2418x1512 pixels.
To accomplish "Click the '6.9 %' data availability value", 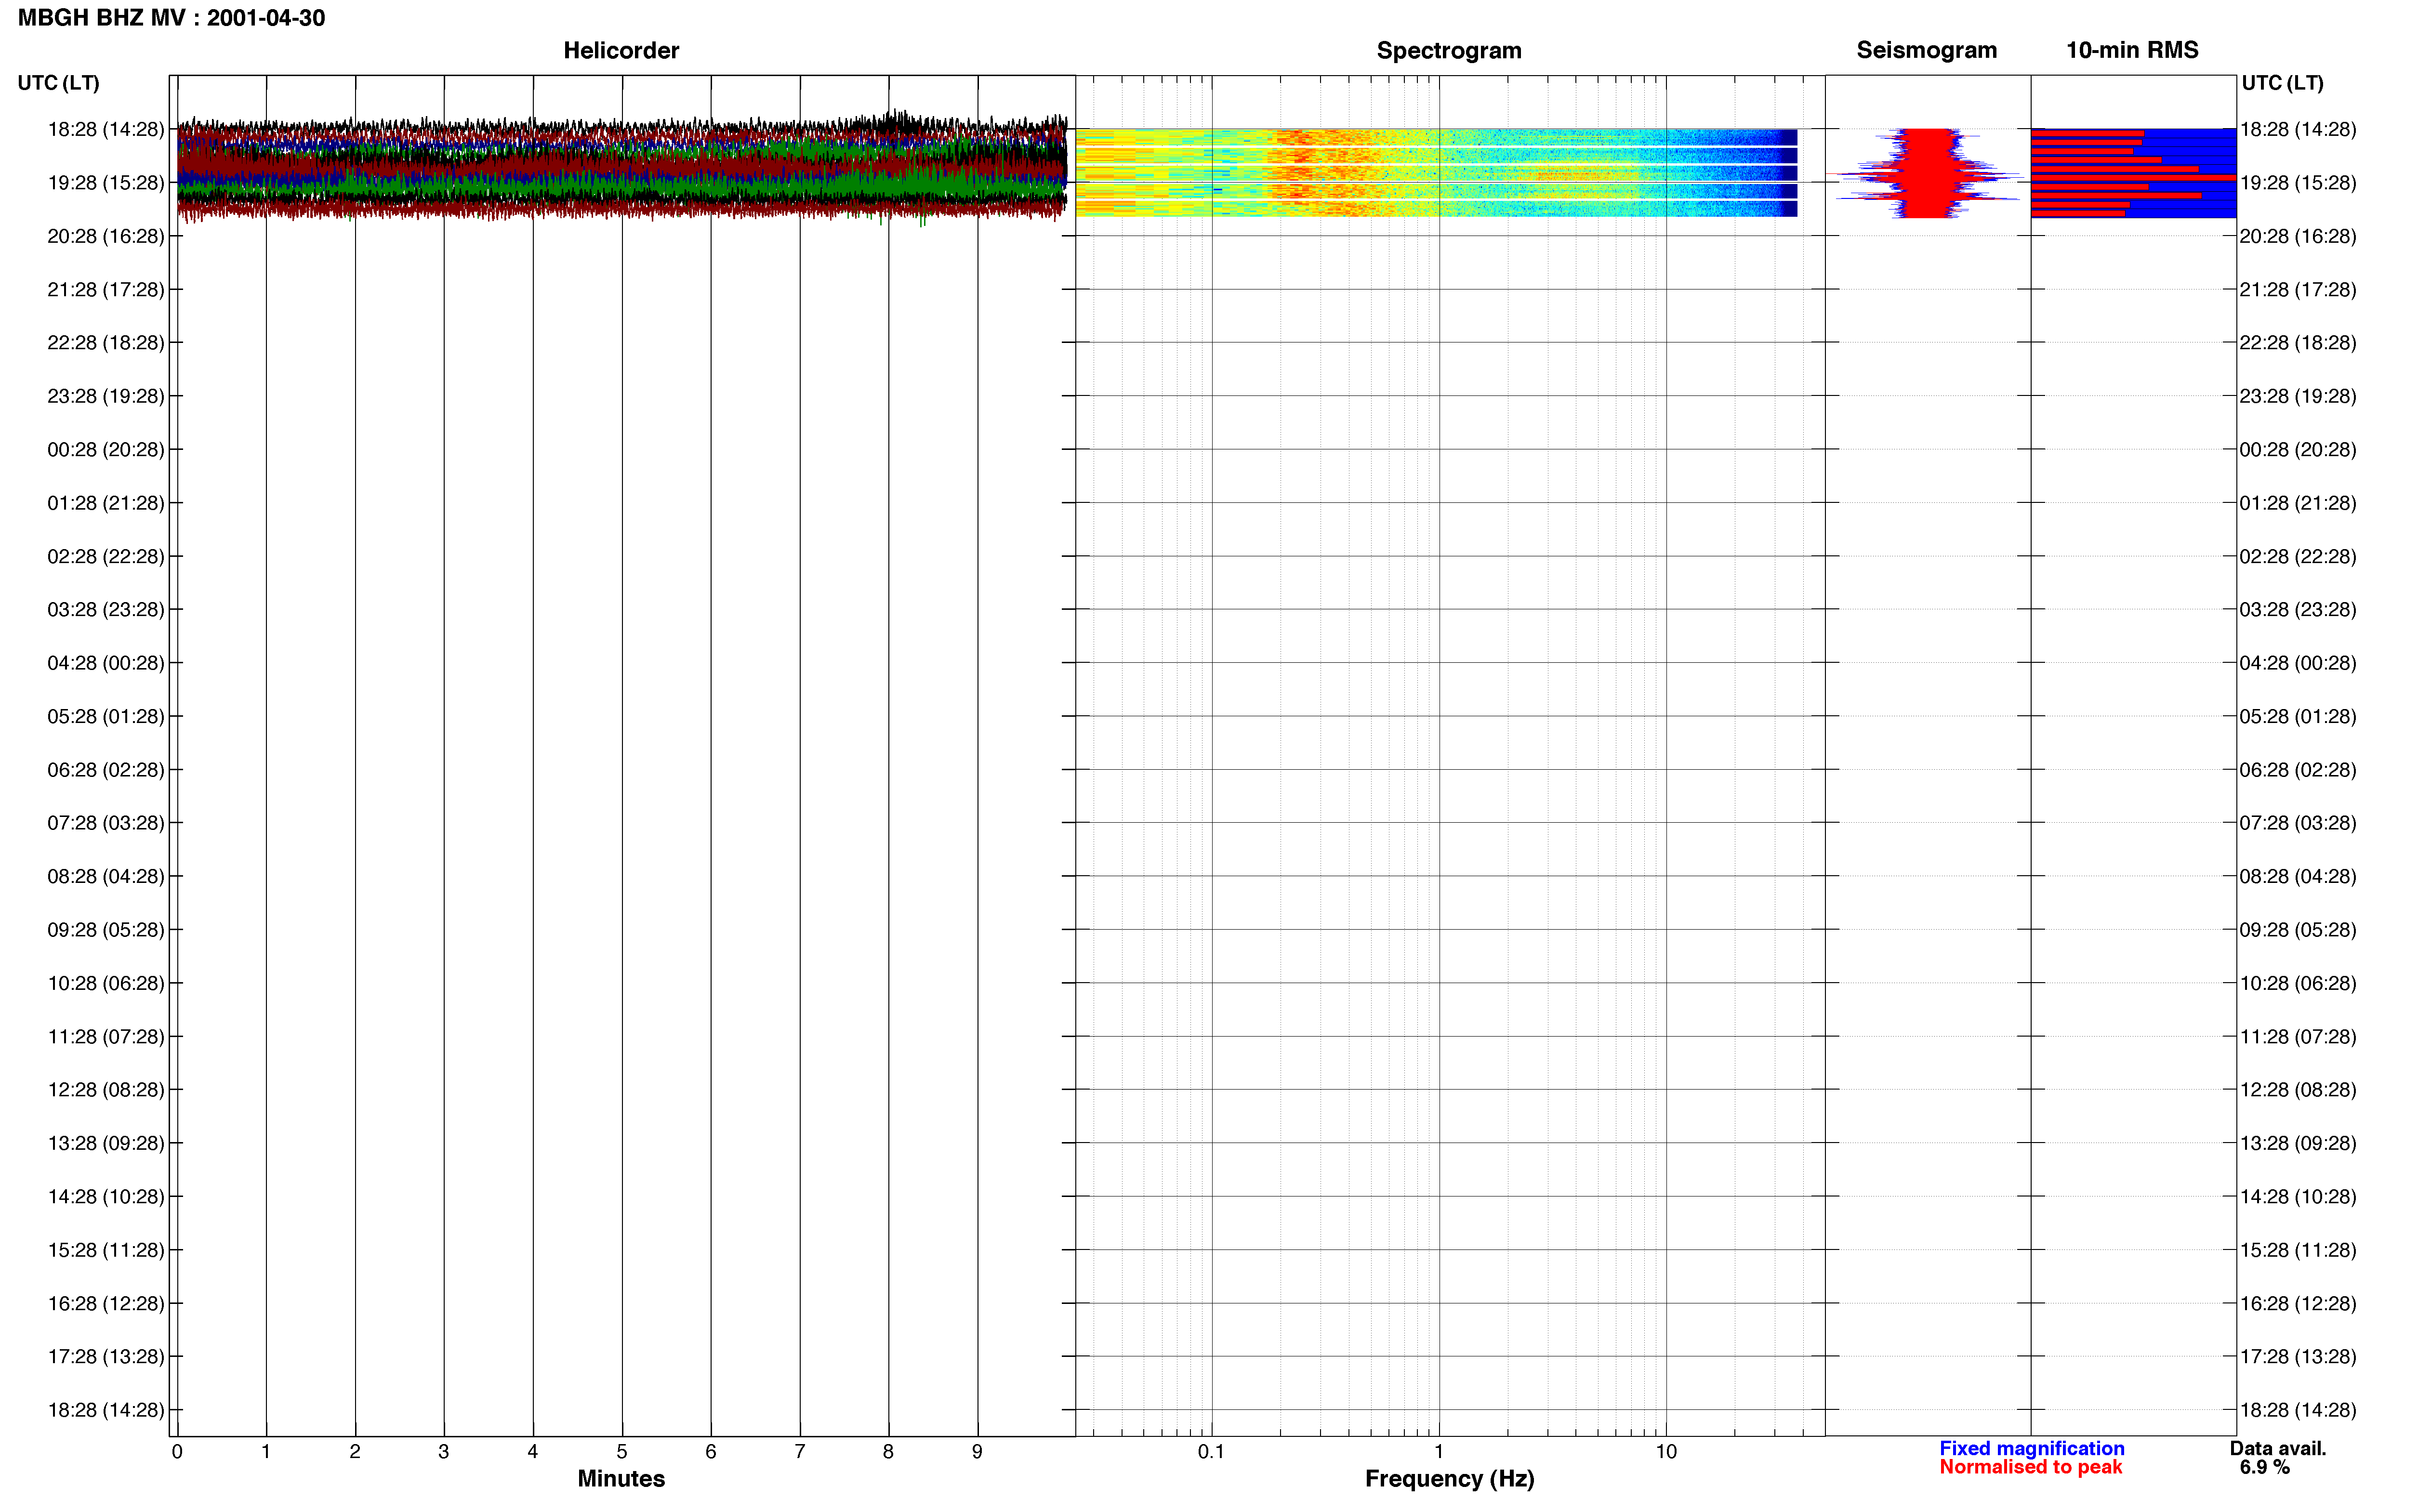I will coord(2264,1467).
